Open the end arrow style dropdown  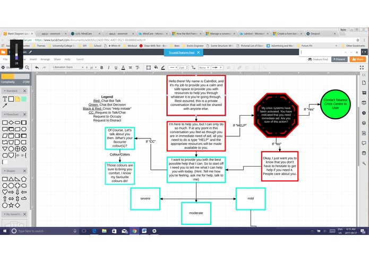[x=217, y=68]
